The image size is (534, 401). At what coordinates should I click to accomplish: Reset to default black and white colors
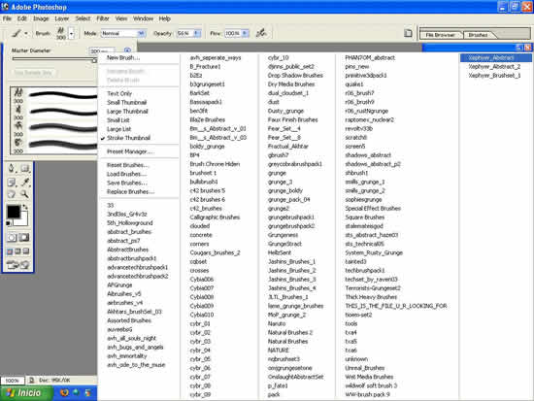point(9,223)
